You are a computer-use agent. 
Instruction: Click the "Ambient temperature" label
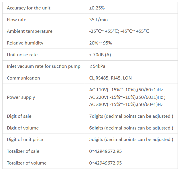pos(29,31)
